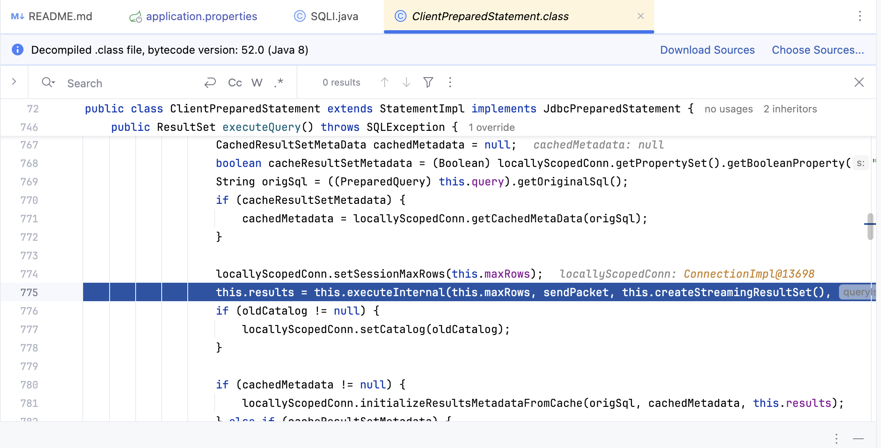Toggle Regex search option

coord(279,83)
